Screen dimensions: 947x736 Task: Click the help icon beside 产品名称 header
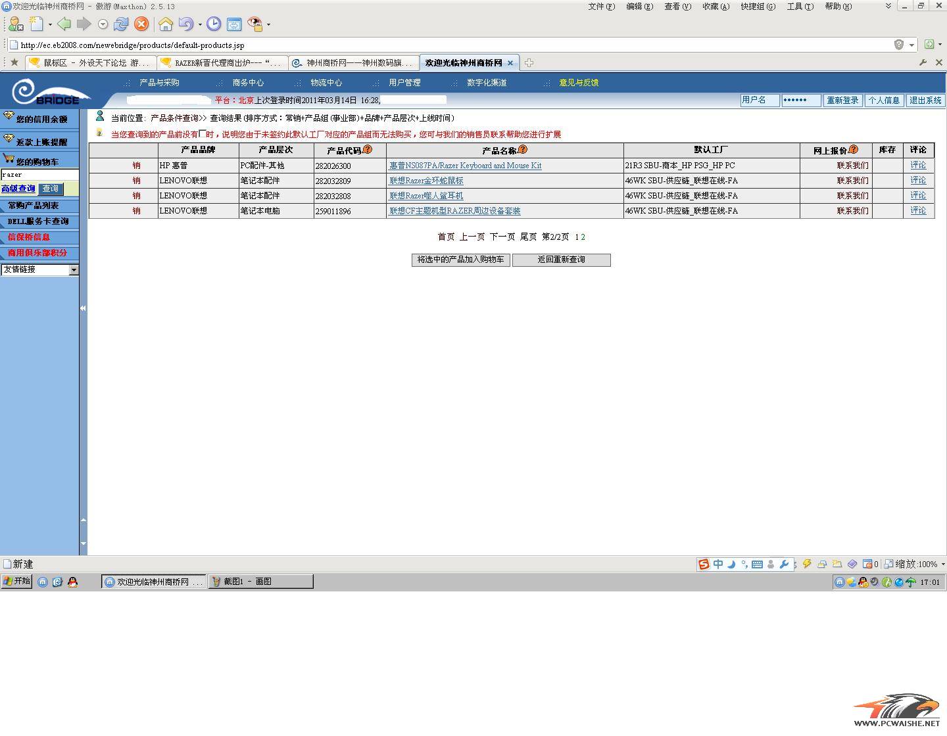tap(523, 150)
